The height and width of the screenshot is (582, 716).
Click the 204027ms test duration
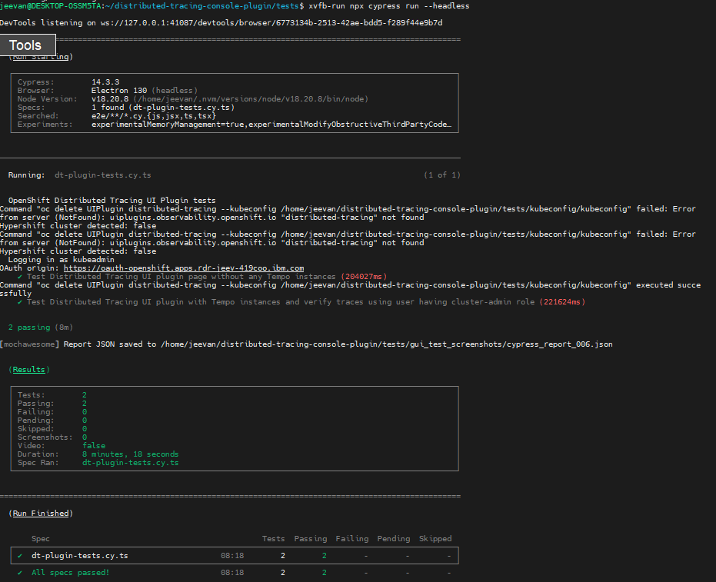364,277
